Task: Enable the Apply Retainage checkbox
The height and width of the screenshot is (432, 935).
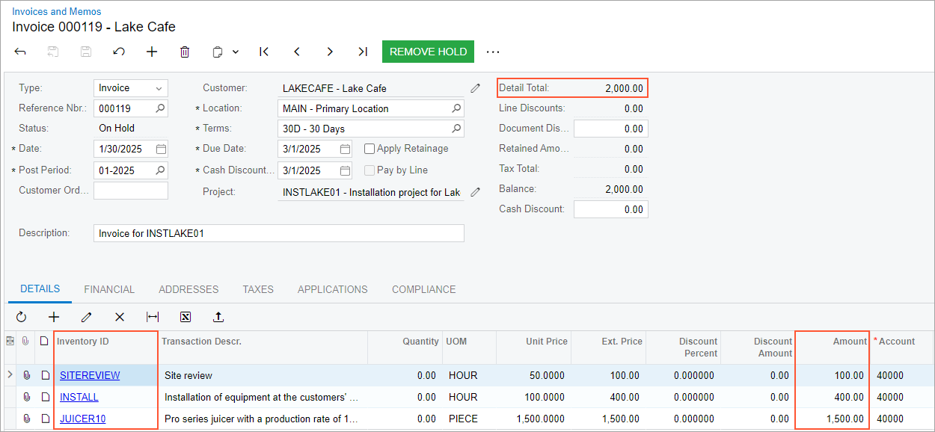Action: [370, 149]
